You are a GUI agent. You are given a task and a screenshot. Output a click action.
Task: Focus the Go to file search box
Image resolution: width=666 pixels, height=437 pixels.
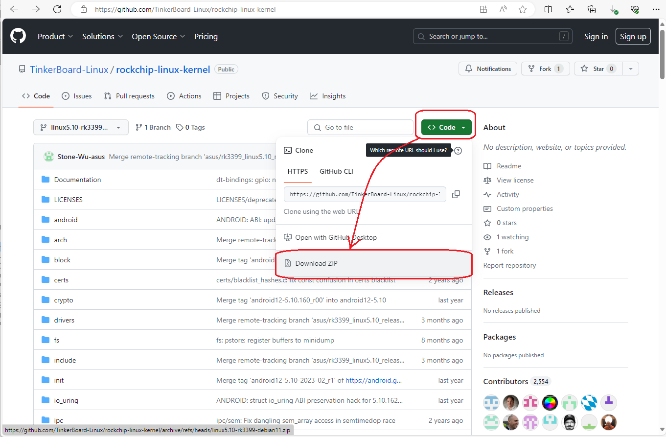click(365, 127)
